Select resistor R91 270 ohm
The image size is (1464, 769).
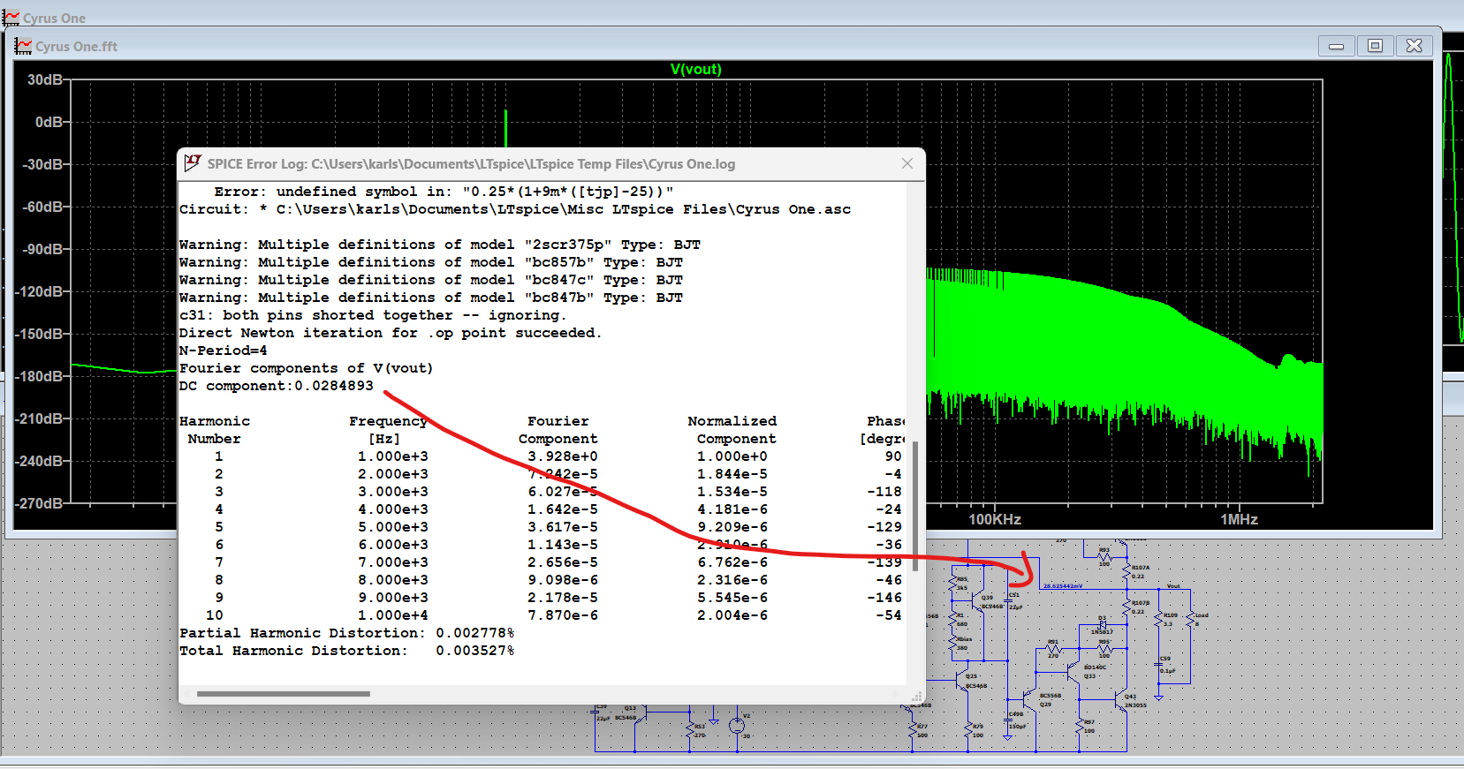1053,649
